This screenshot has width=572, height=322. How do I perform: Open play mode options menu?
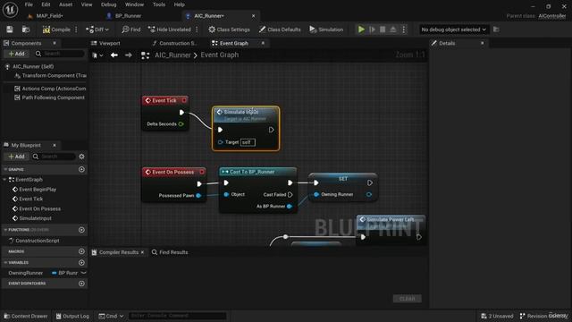[x=403, y=30]
